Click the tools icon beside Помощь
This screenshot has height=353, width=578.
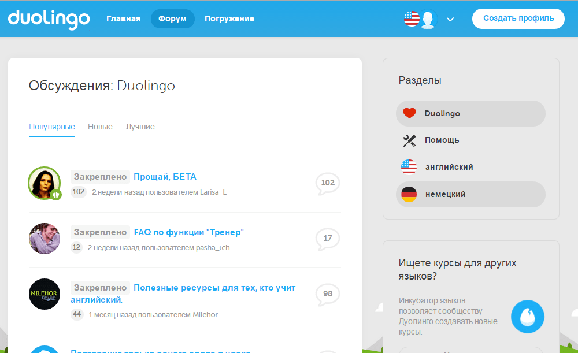tap(409, 140)
